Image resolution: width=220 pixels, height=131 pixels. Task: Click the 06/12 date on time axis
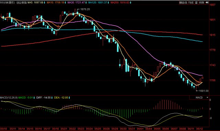pyautogui.click(x=200, y=129)
